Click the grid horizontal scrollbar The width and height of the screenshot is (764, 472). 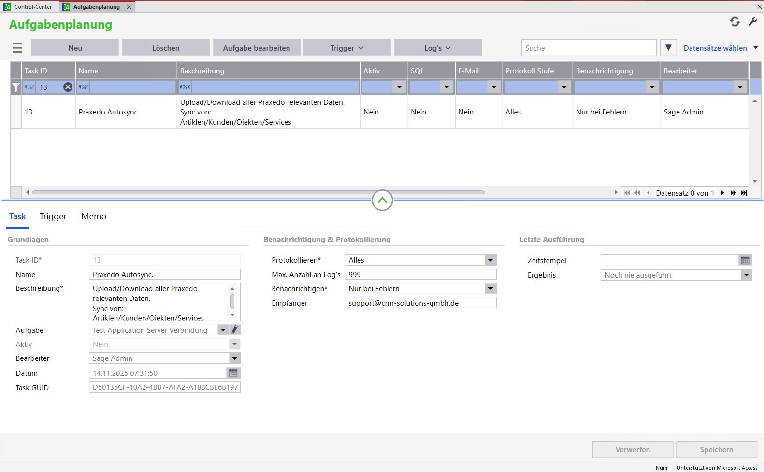[x=259, y=192]
